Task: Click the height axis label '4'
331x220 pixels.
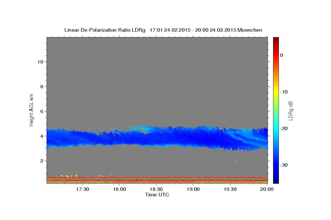Action: (x=42, y=136)
